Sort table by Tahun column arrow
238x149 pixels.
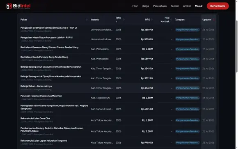click(x=124, y=20)
